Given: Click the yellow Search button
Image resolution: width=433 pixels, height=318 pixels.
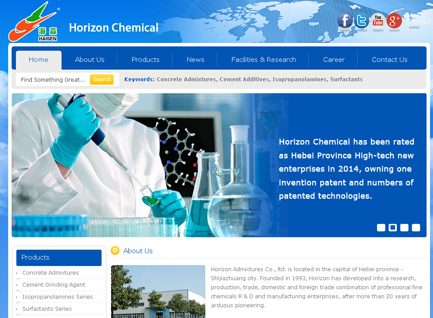Looking at the screenshot, I should (x=102, y=79).
